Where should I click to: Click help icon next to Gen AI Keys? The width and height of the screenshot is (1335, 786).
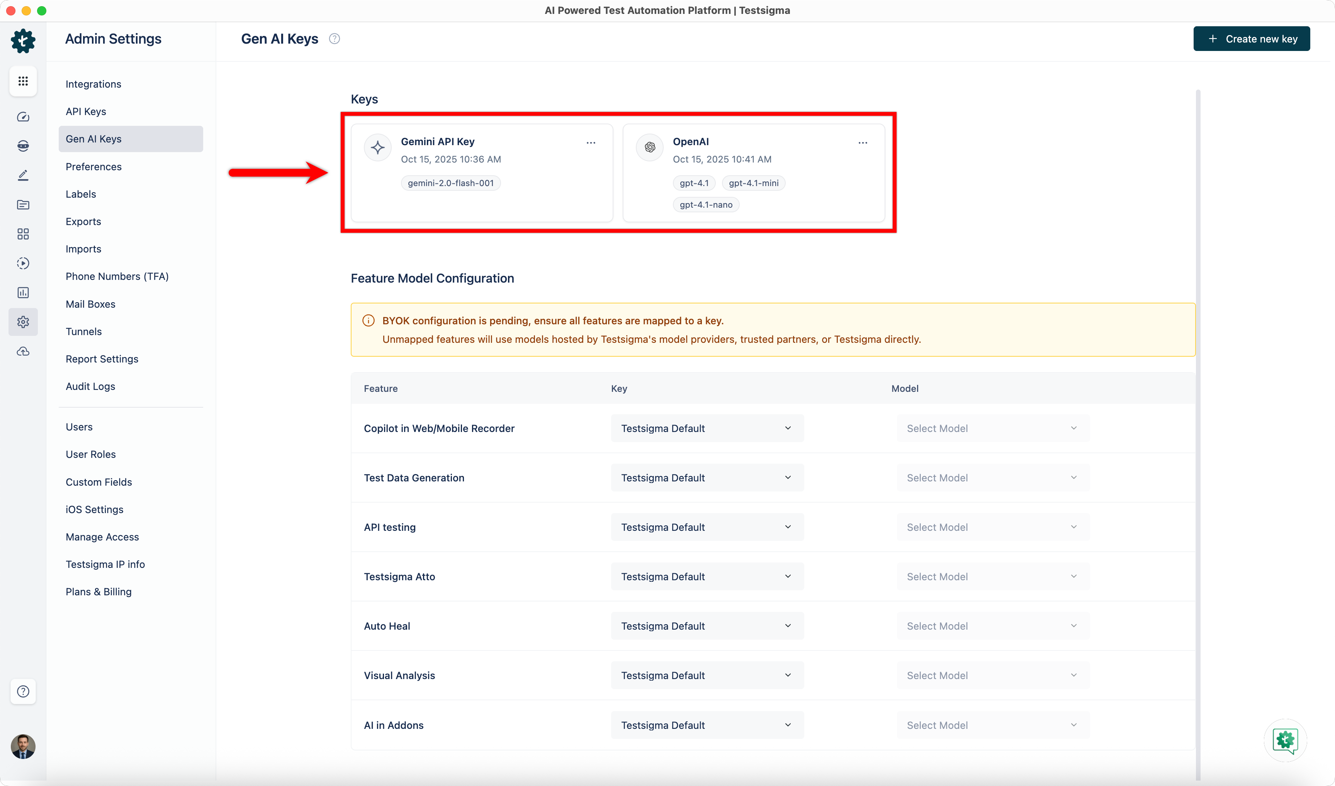point(334,39)
